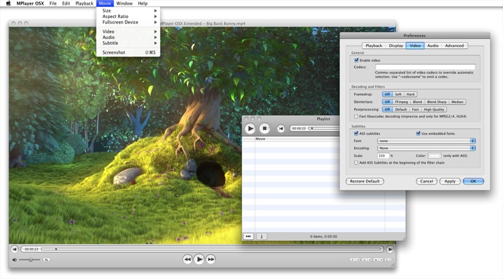Click the Restore Default button
This screenshot has height=279, width=503.
[x=365, y=181]
